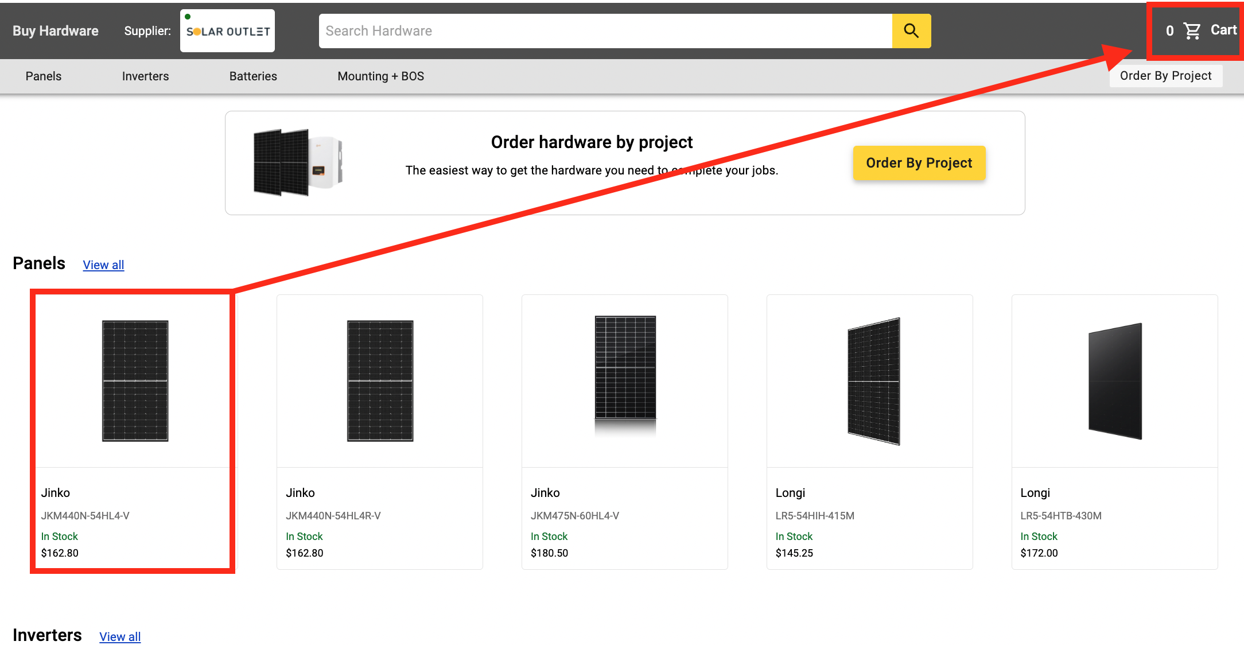1244x645 pixels.
Task: Click the panel and inverter banner image
Action: coord(298,163)
